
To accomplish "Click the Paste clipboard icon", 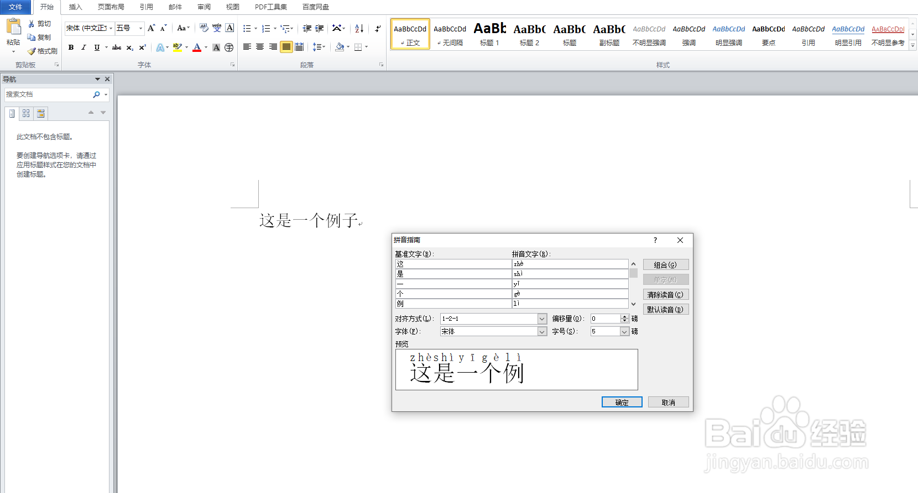I will (13, 26).
